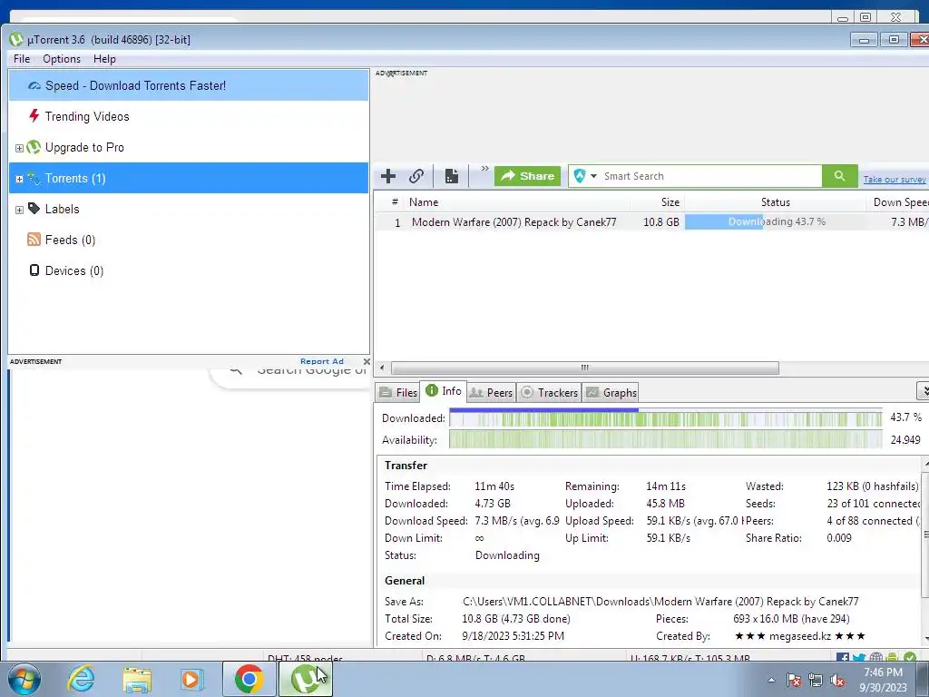Open Windows Explorer folder from taskbar

137,680
